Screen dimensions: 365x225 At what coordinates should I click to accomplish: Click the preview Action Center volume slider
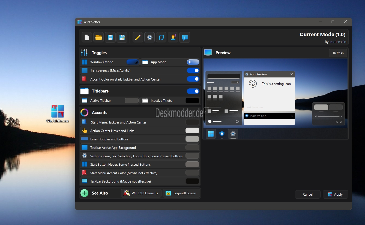[328, 116]
